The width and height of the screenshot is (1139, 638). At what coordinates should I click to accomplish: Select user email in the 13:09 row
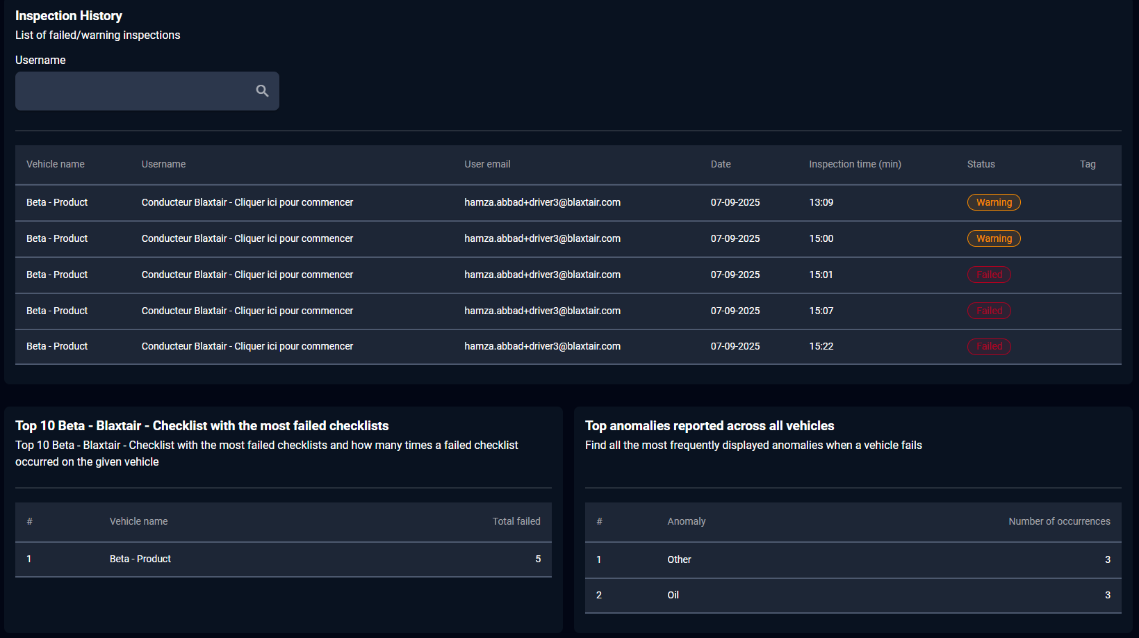pyautogui.click(x=542, y=202)
